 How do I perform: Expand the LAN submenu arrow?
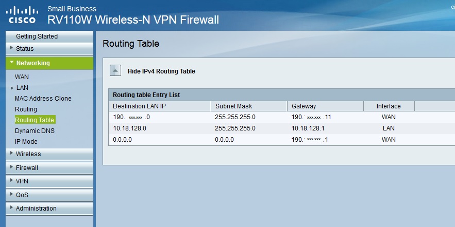12,88
